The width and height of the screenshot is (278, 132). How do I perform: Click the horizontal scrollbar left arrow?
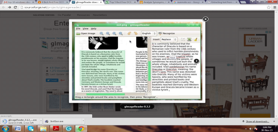[76, 94]
